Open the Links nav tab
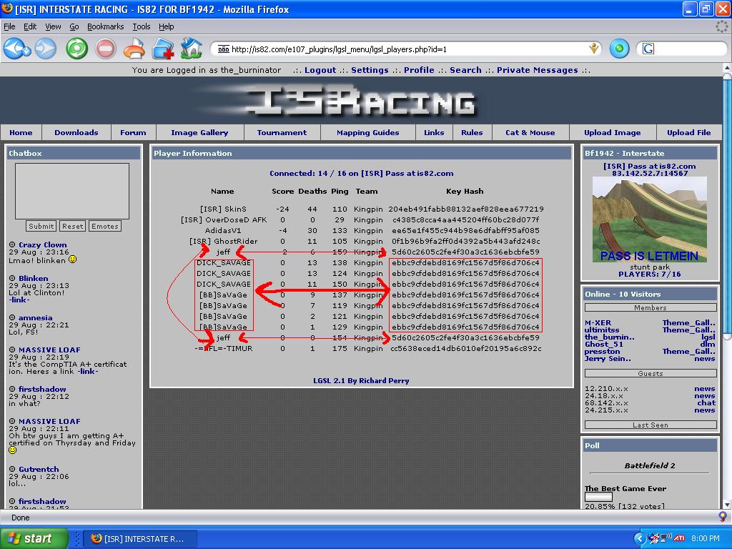Image resolution: width=732 pixels, height=549 pixels. [434, 132]
